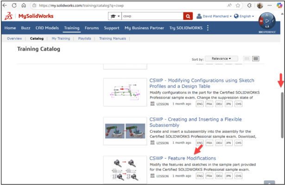Add page to favorites with star icon

238,6
